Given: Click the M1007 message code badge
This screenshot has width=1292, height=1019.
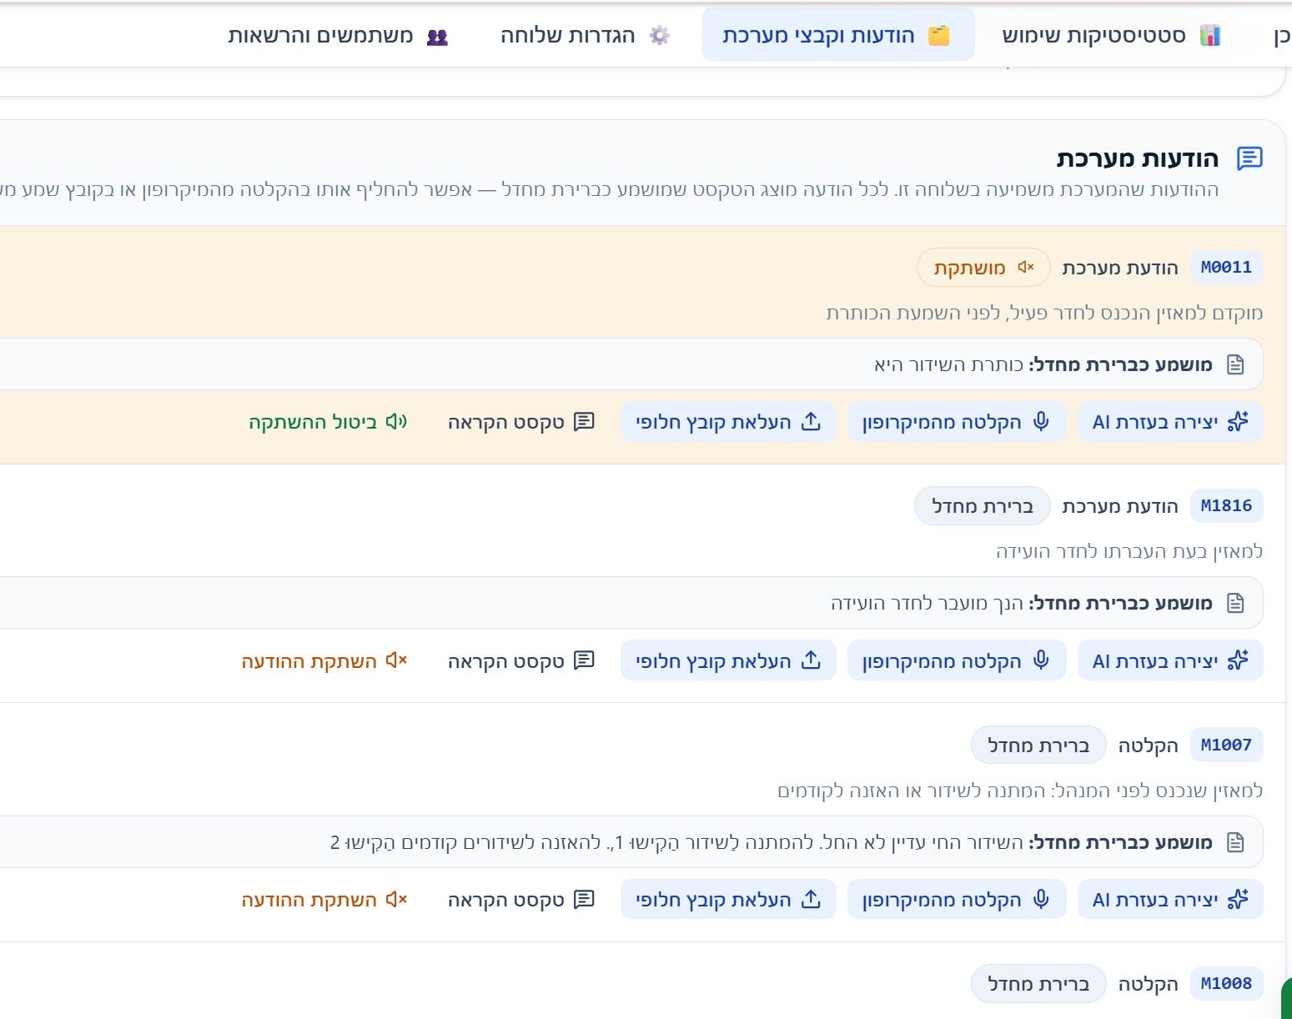Looking at the screenshot, I should (1226, 745).
